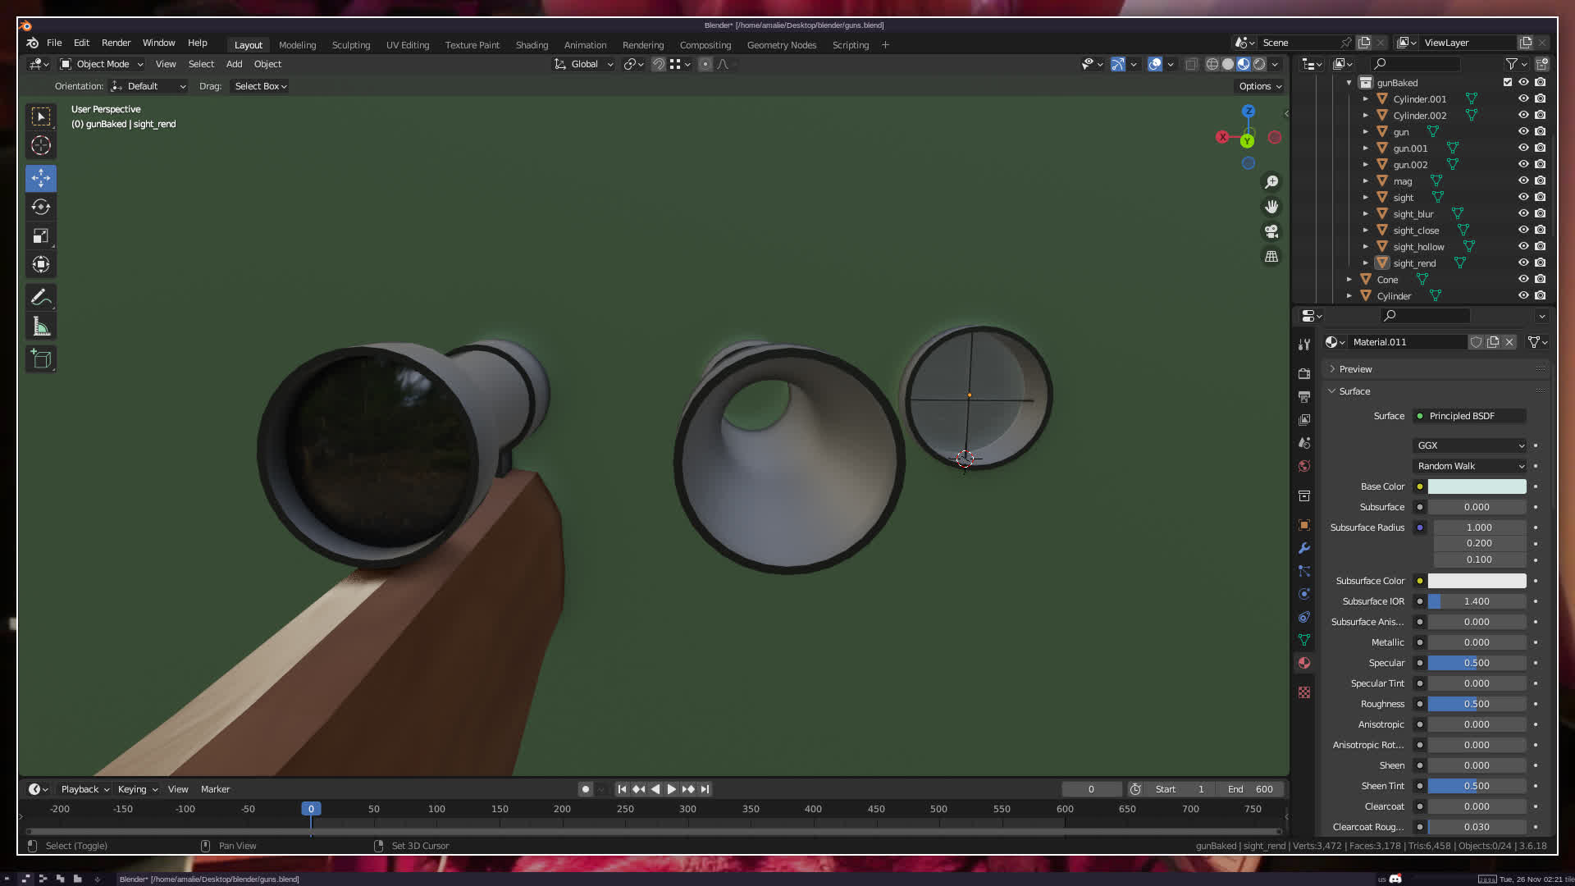Switch to the Shading workspace tab
This screenshot has width=1575, height=886.
coord(532,45)
